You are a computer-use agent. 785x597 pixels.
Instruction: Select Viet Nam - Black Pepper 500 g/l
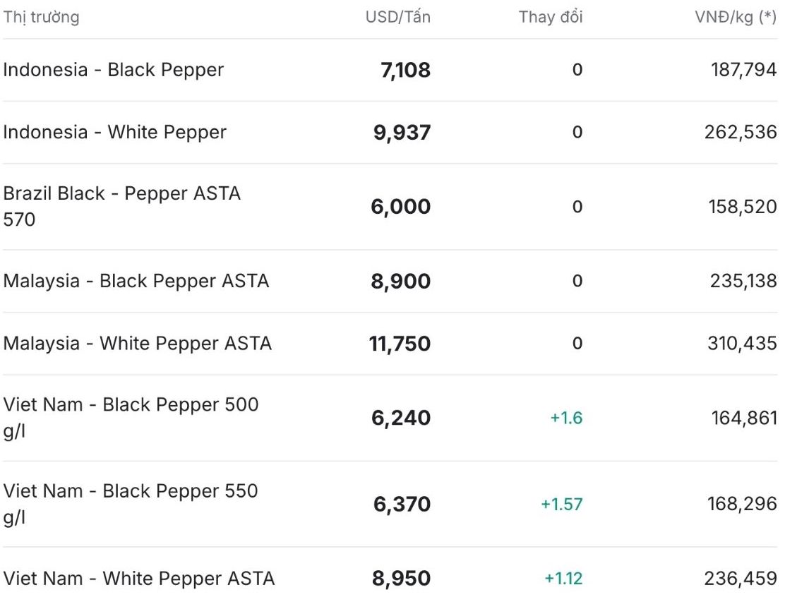pos(390,418)
